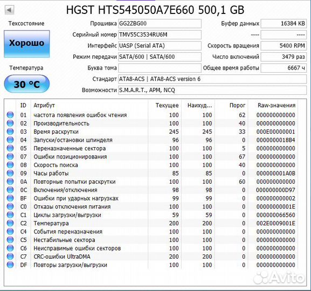Select the status orb for attribute 04
This screenshot has width=311, height=291.
click(x=10, y=140)
